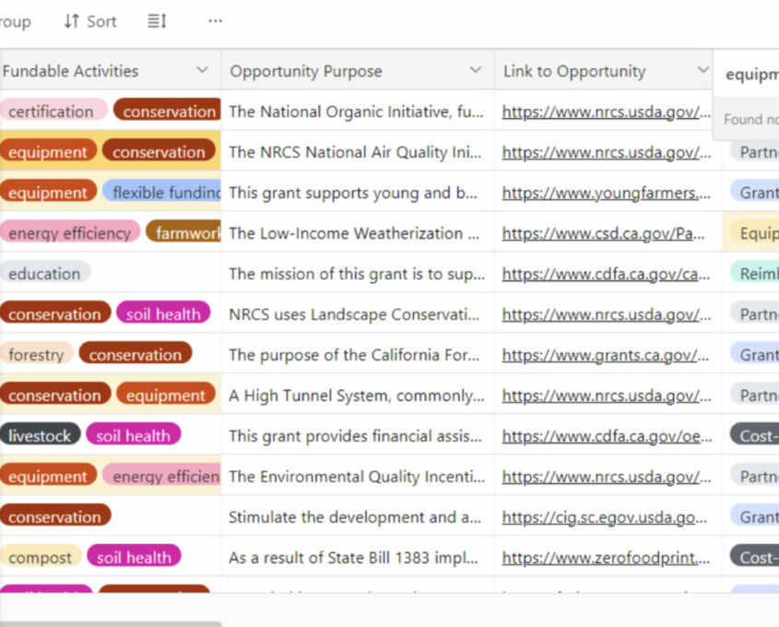The height and width of the screenshot is (627, 779).
Task: Open the zerofoodprint link
Action: [x=606, y=558]
